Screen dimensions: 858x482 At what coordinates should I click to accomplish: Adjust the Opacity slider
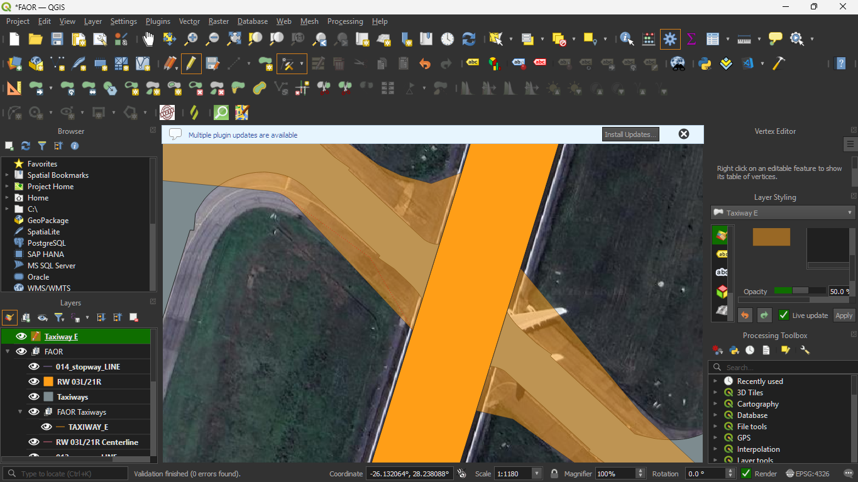click(800, 291)
